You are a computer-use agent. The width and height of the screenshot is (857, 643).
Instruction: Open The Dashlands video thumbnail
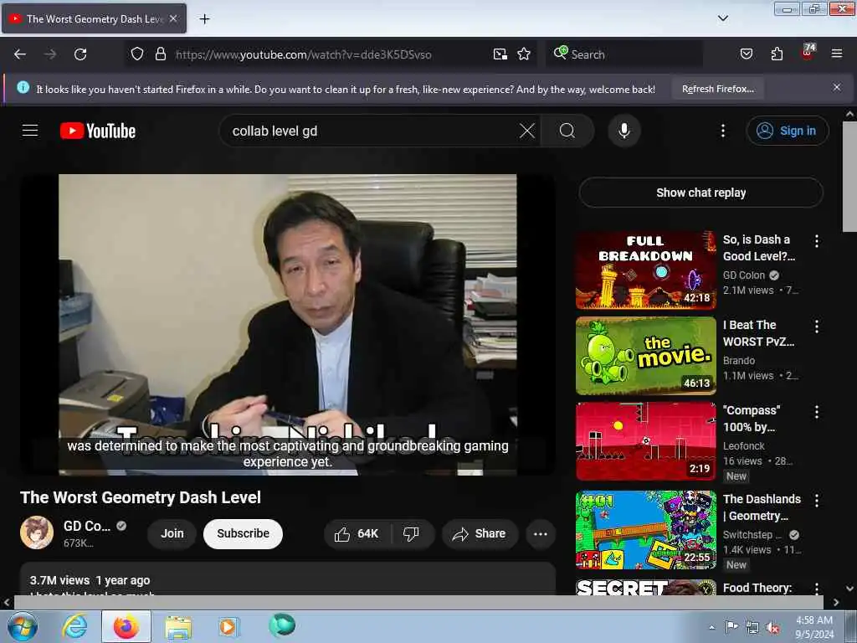645,530
